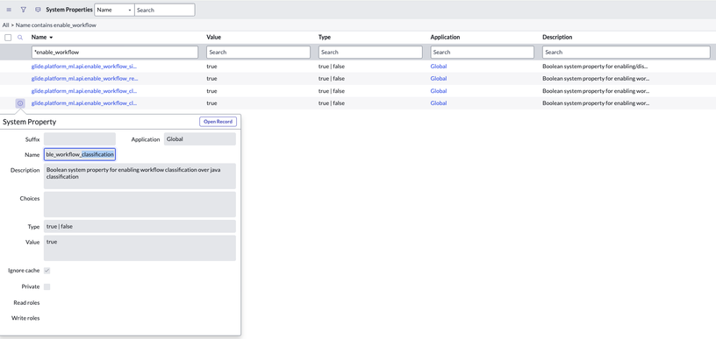Click the info preview icon beside fourth row
The height and width of the screenshot is (339, 716).
(20, 103)
